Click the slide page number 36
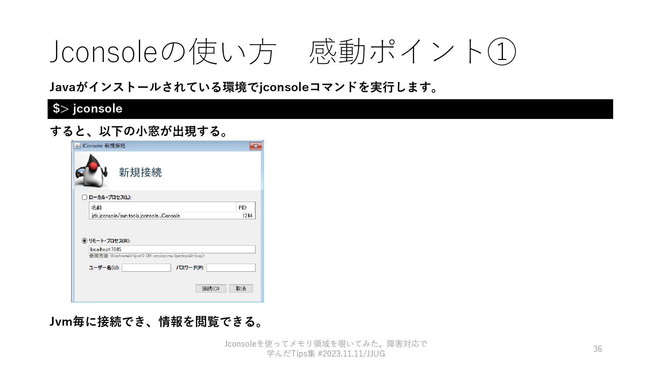The height and width of the screenshot is (366, 652). [x=597, y=349]
